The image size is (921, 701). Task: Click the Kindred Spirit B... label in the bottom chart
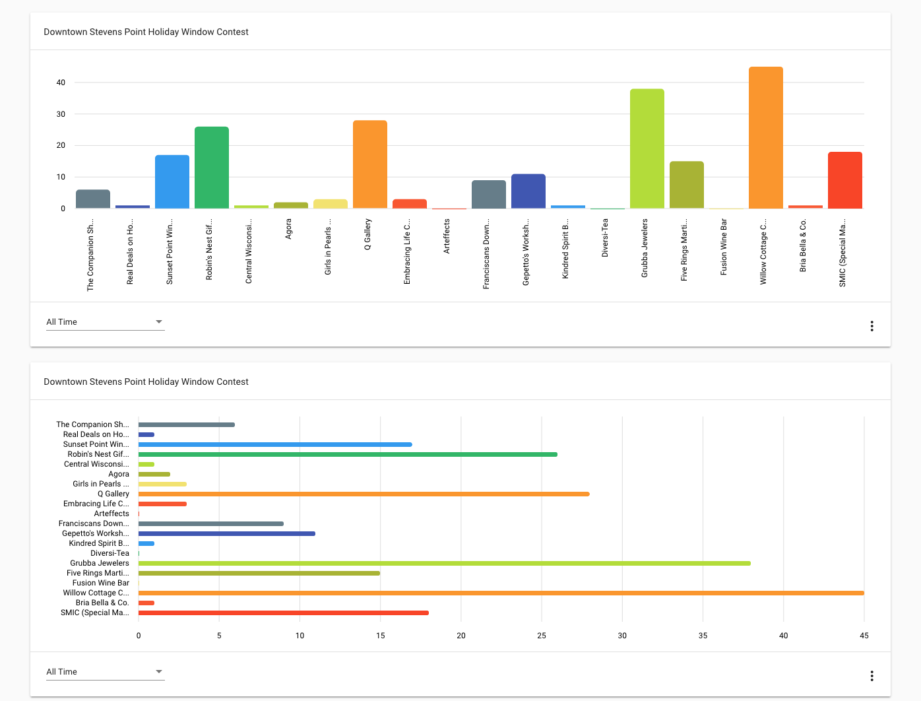(x=99, y=543)
